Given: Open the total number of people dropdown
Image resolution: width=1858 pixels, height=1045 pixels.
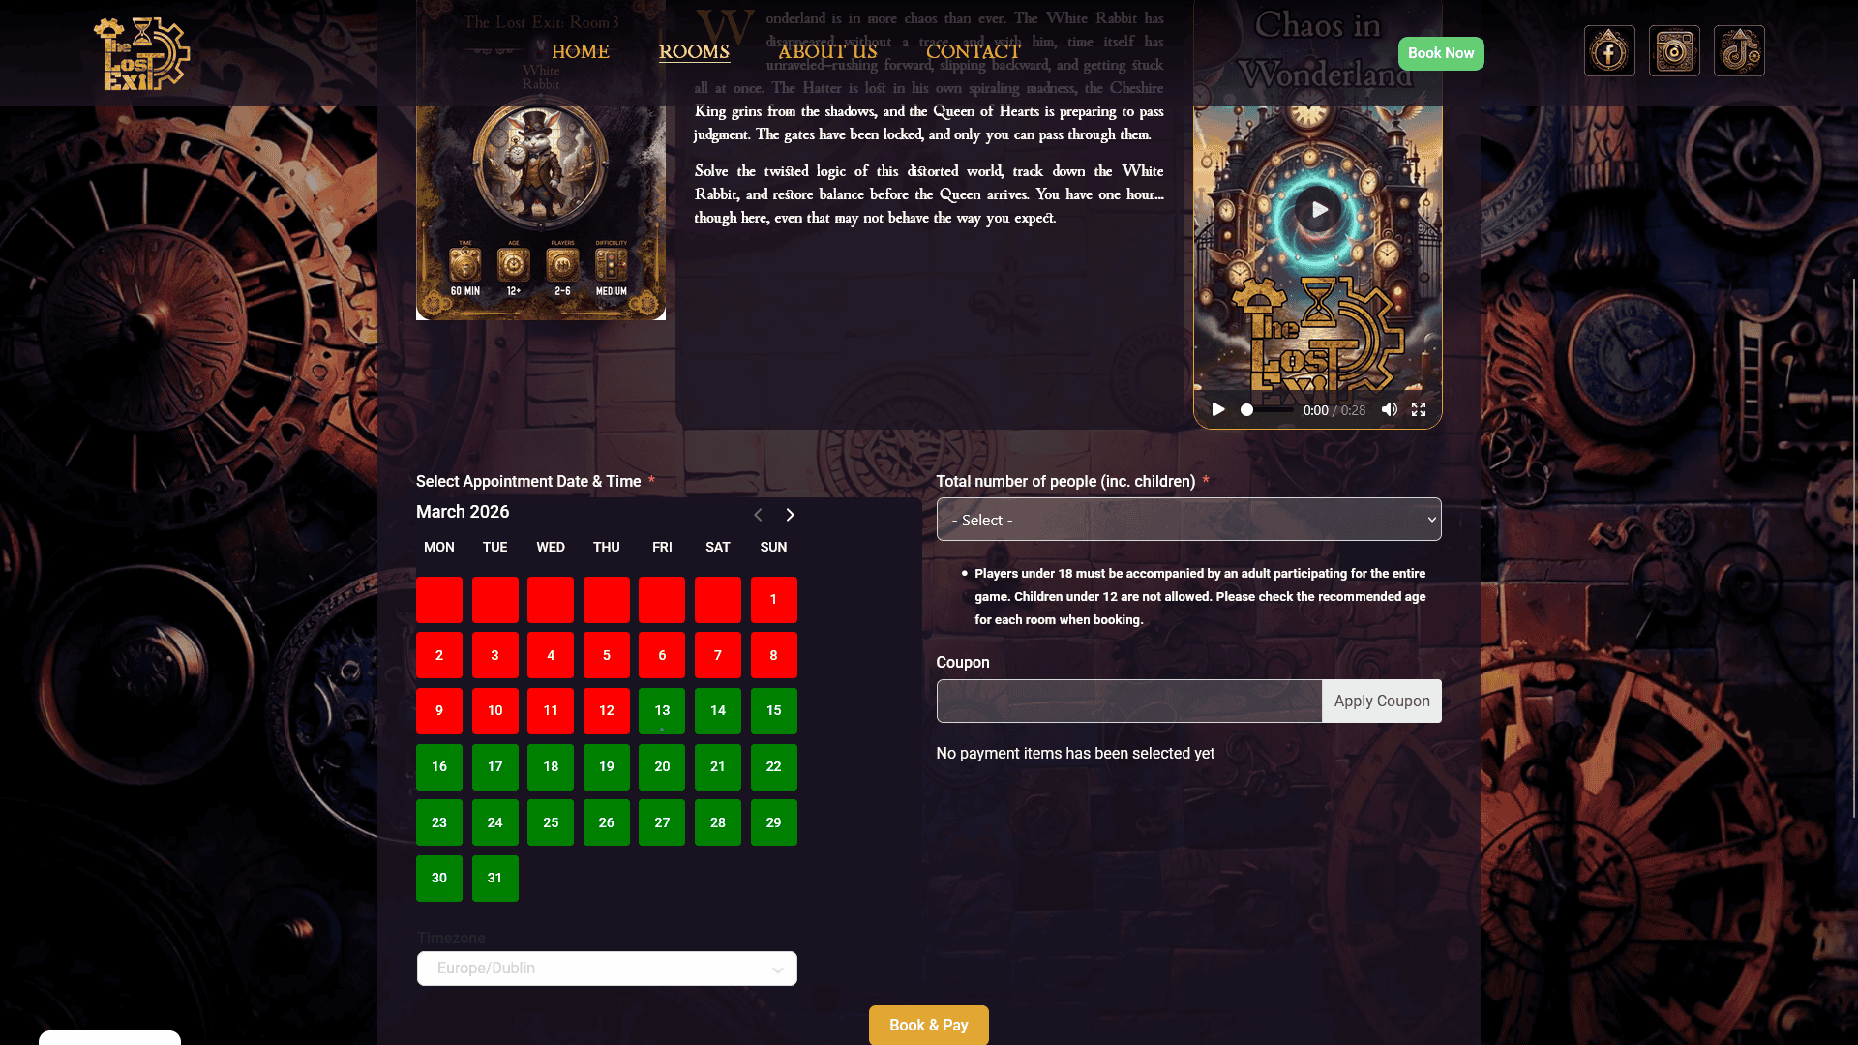Looking at the screenshot, I should click(x=1188, y=520).
